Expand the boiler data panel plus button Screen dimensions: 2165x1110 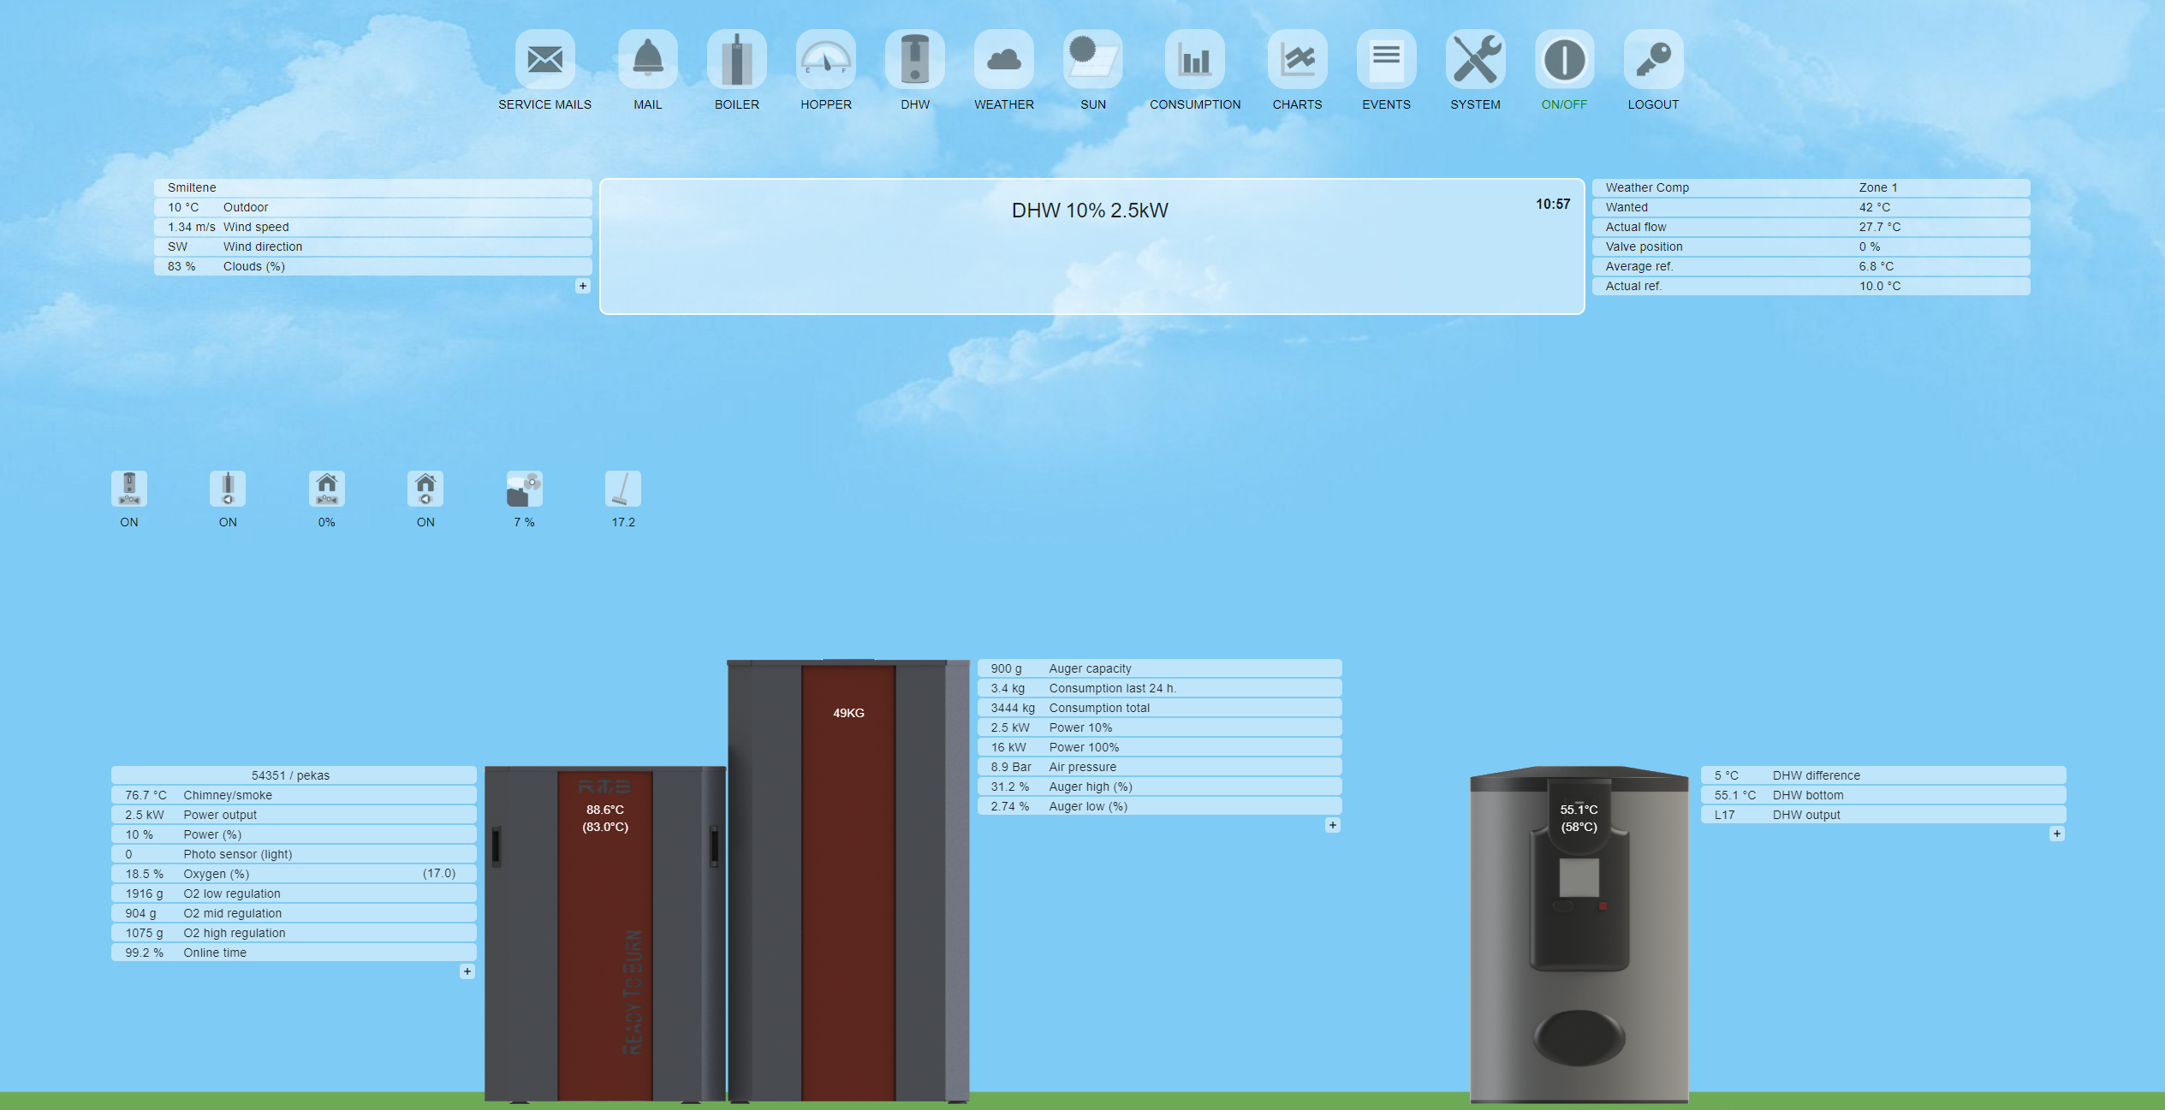click(x=467, y=971)
